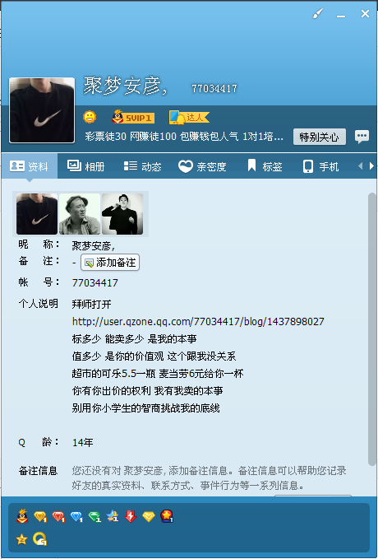Click the red down-arrow lightning icon
This screenshot has width=378, height=559.
(x=131, y=516)
